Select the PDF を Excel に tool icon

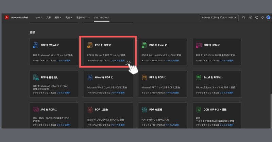[x=144, y=45]
